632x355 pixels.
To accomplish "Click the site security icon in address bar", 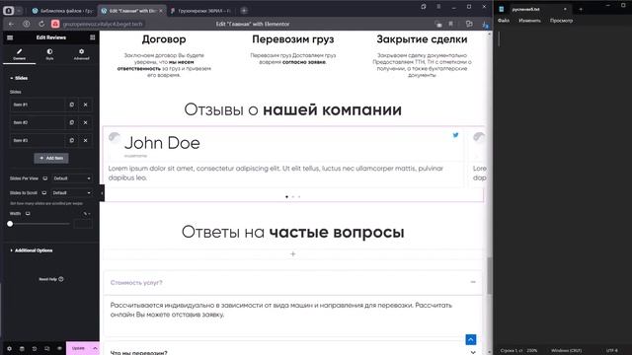I will [x=55, y=24].
